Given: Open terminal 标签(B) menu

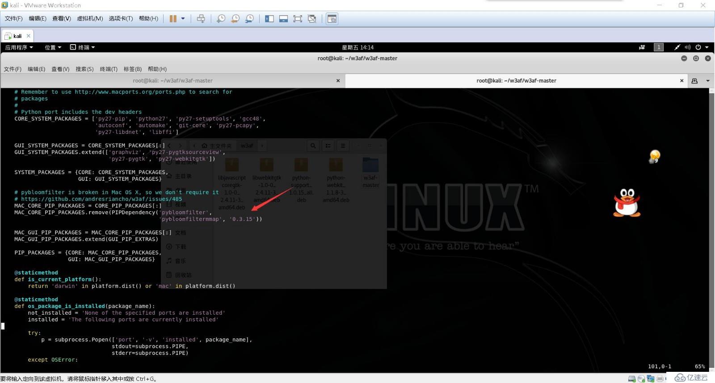Looking at the screenshot, I should pos(133,69).
